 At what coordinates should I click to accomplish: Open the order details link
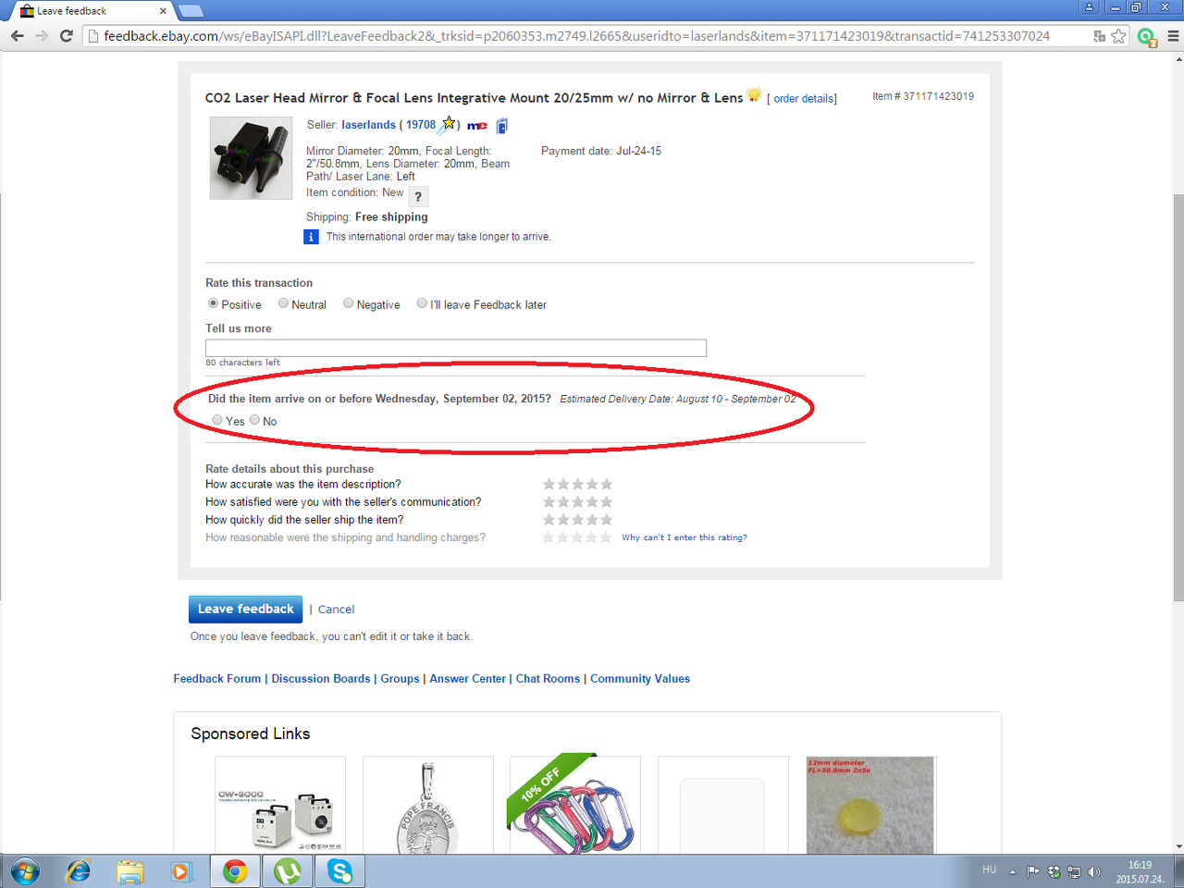point(805,98)
